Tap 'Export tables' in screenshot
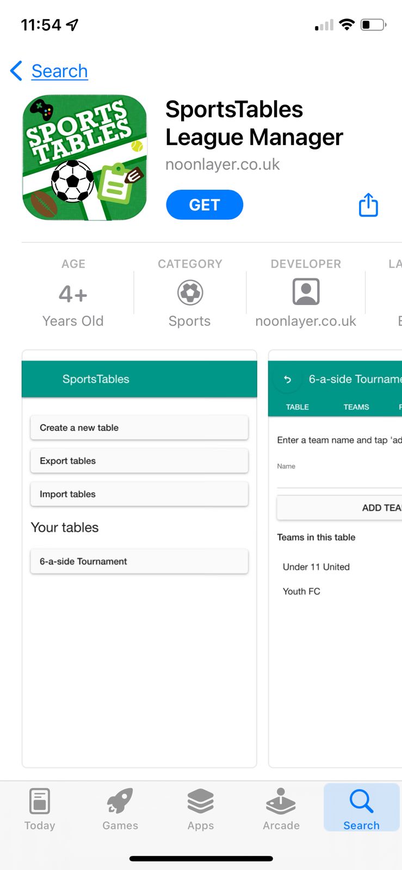 (x=139, y=461)
